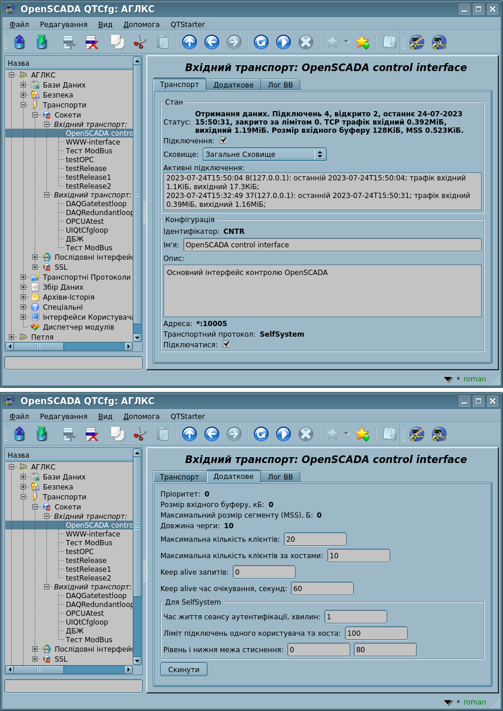
Task: Click the load-from-database icon in the upper window toolbar
Action: point(19,42)
